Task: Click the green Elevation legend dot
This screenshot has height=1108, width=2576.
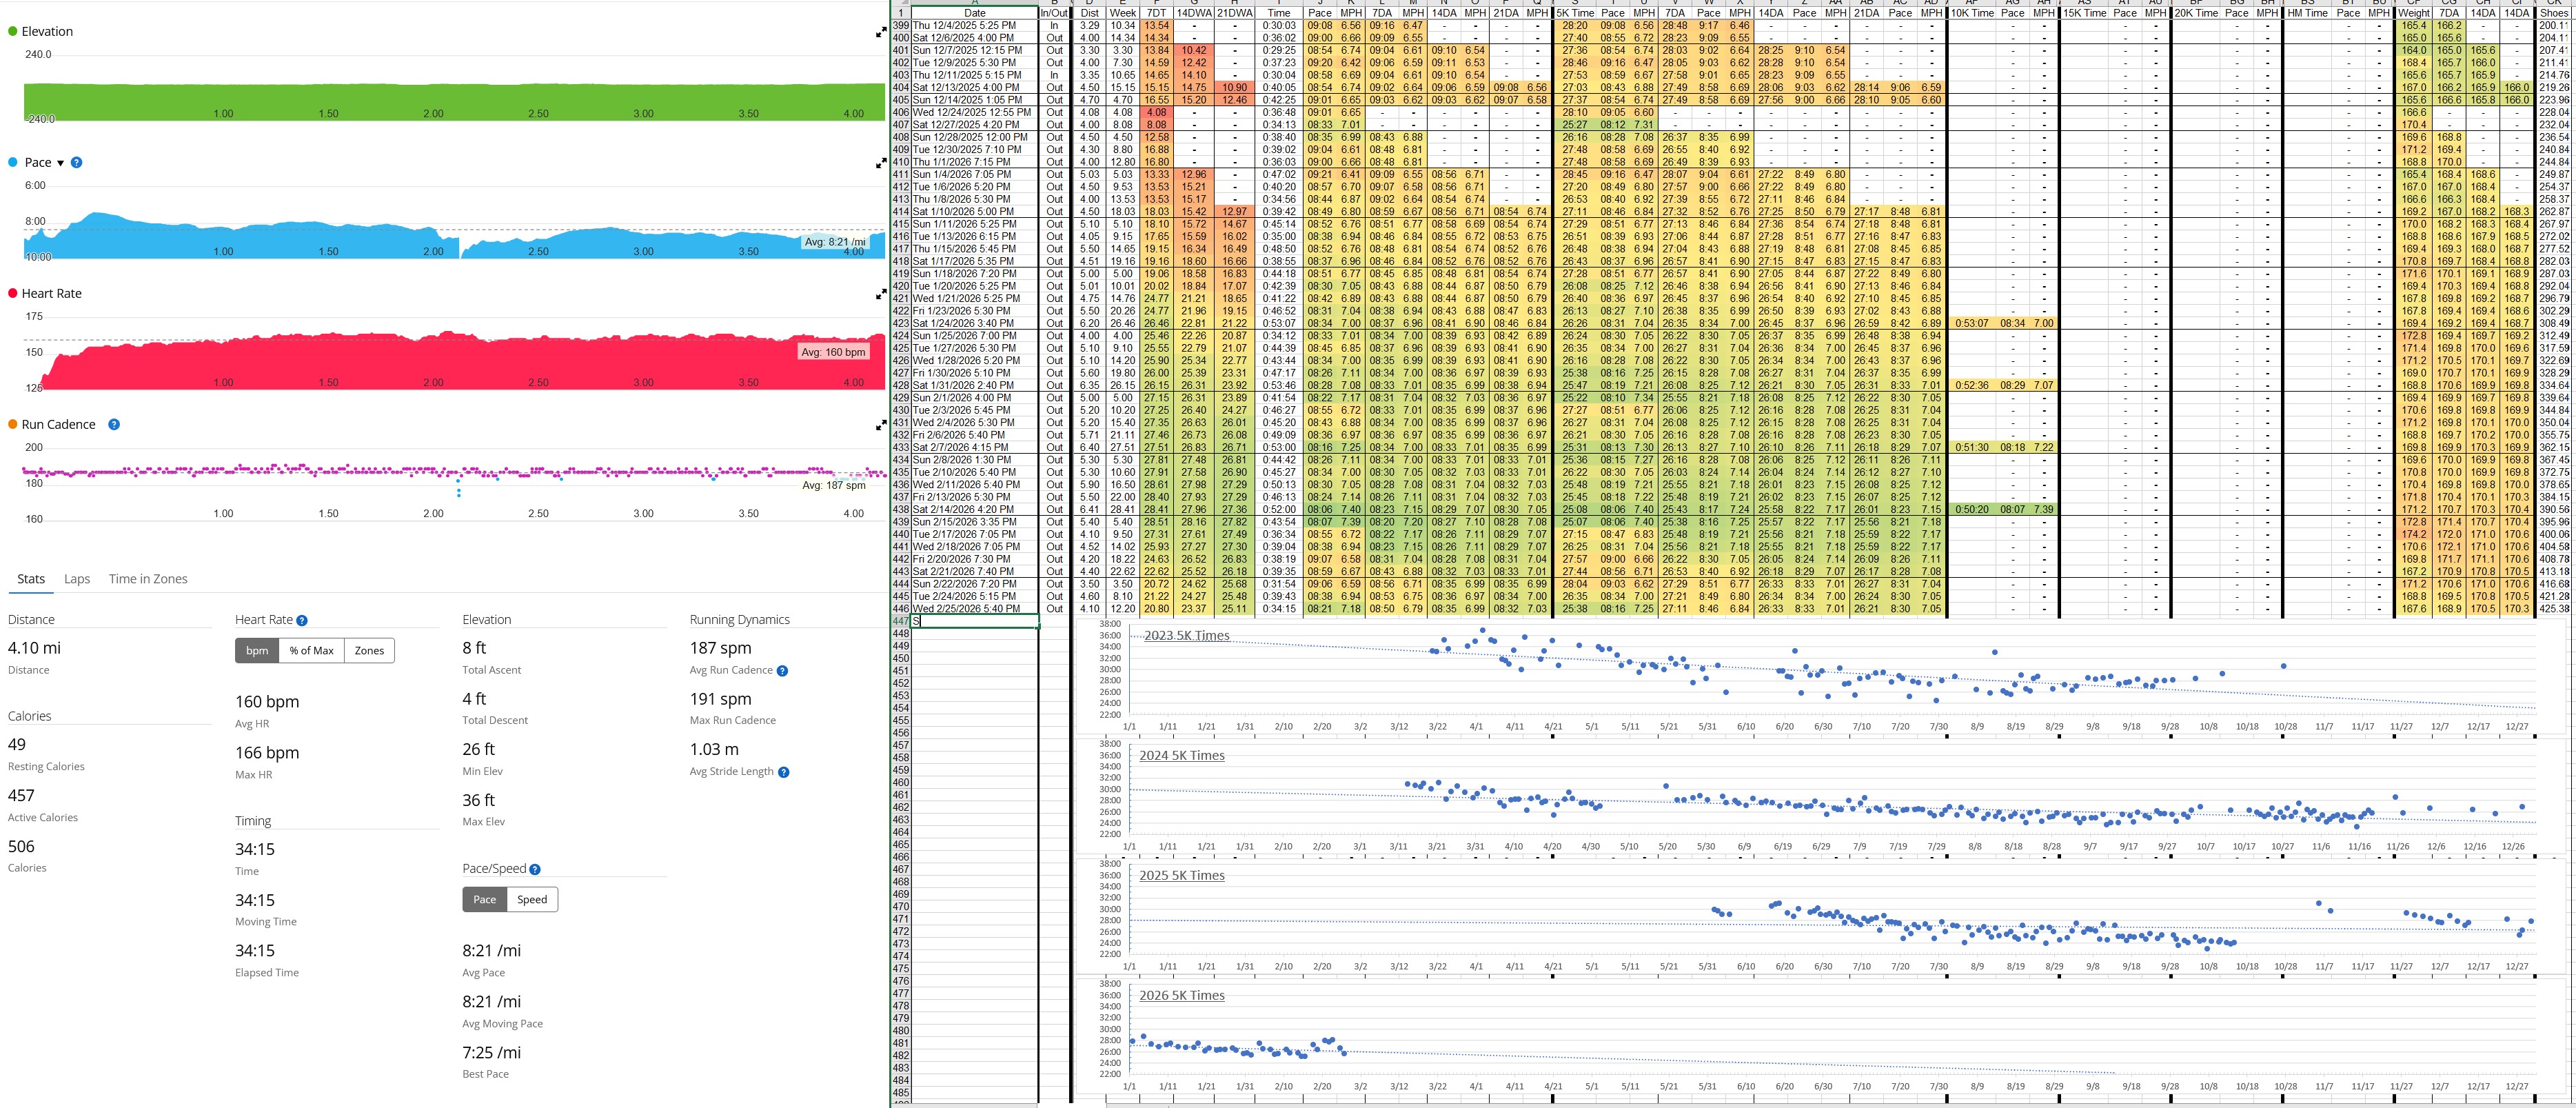Action: pos(13,32)
